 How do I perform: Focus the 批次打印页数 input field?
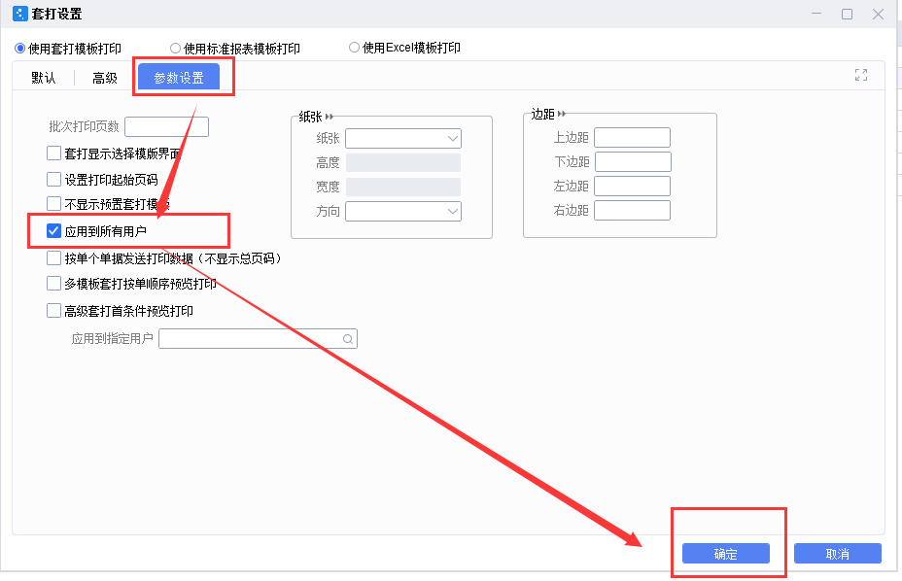(x=167, y=126)
